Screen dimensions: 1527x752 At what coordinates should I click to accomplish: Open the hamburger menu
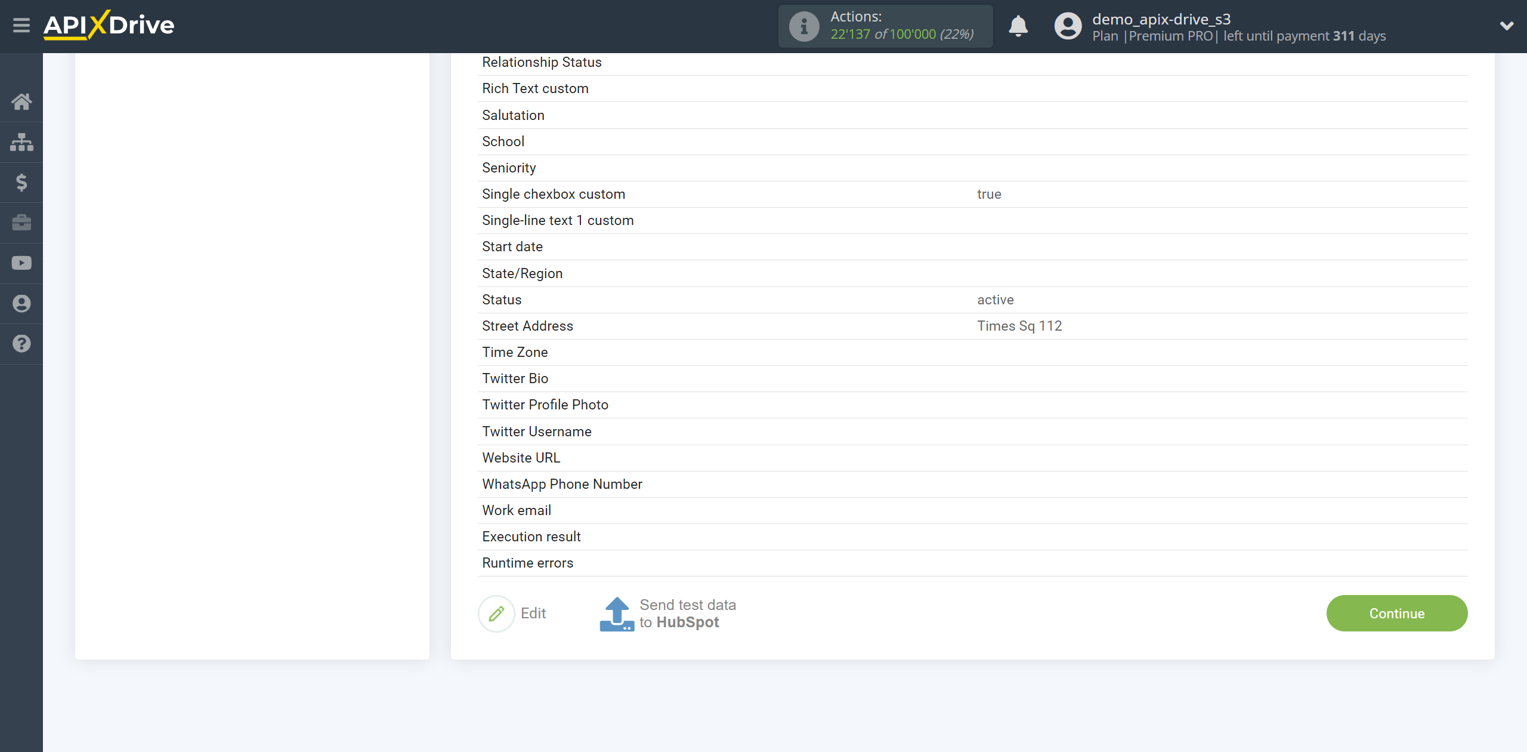click(21, 25)
